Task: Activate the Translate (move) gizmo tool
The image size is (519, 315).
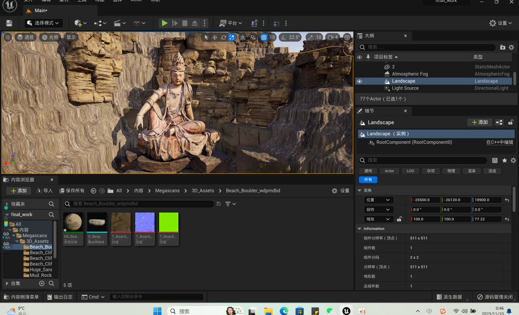Action: [215, 37]
